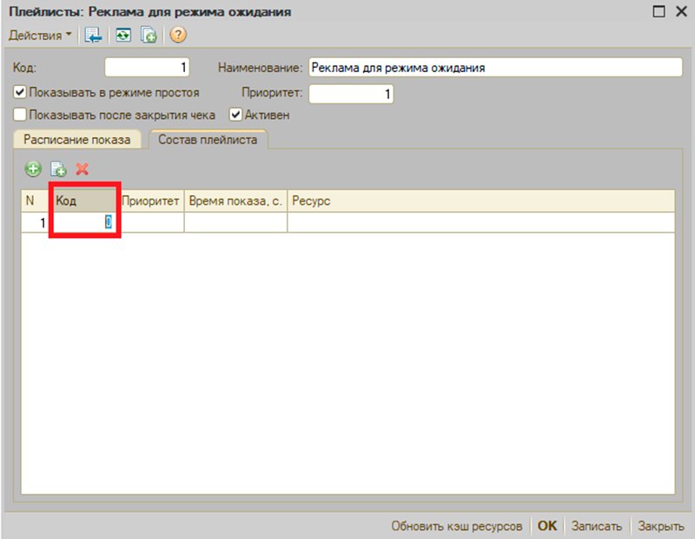
Task: Click the Код column header in the table
Action: pos(84,200)
